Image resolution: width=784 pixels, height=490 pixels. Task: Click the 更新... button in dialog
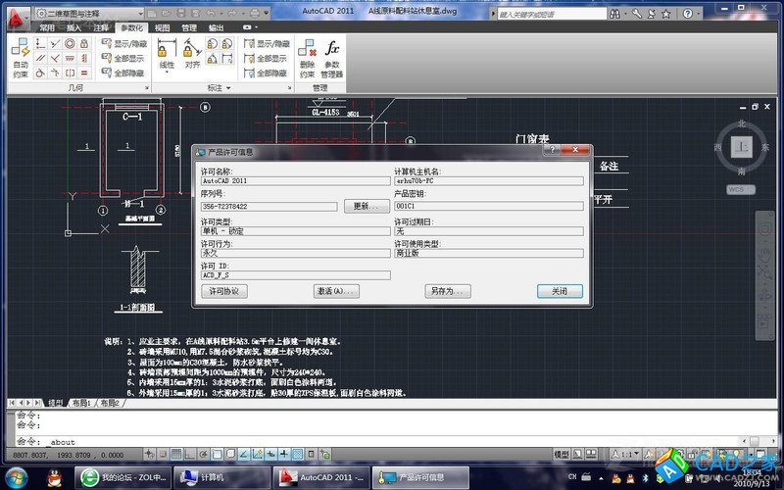pyautogui.click(x=367, y=206)
